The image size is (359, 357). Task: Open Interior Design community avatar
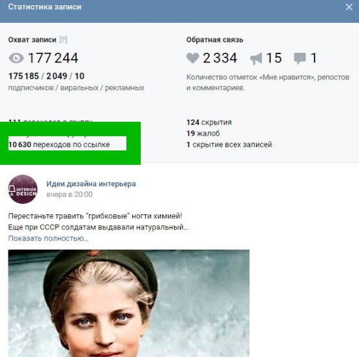pyautogui.click(x=23, y=189)
